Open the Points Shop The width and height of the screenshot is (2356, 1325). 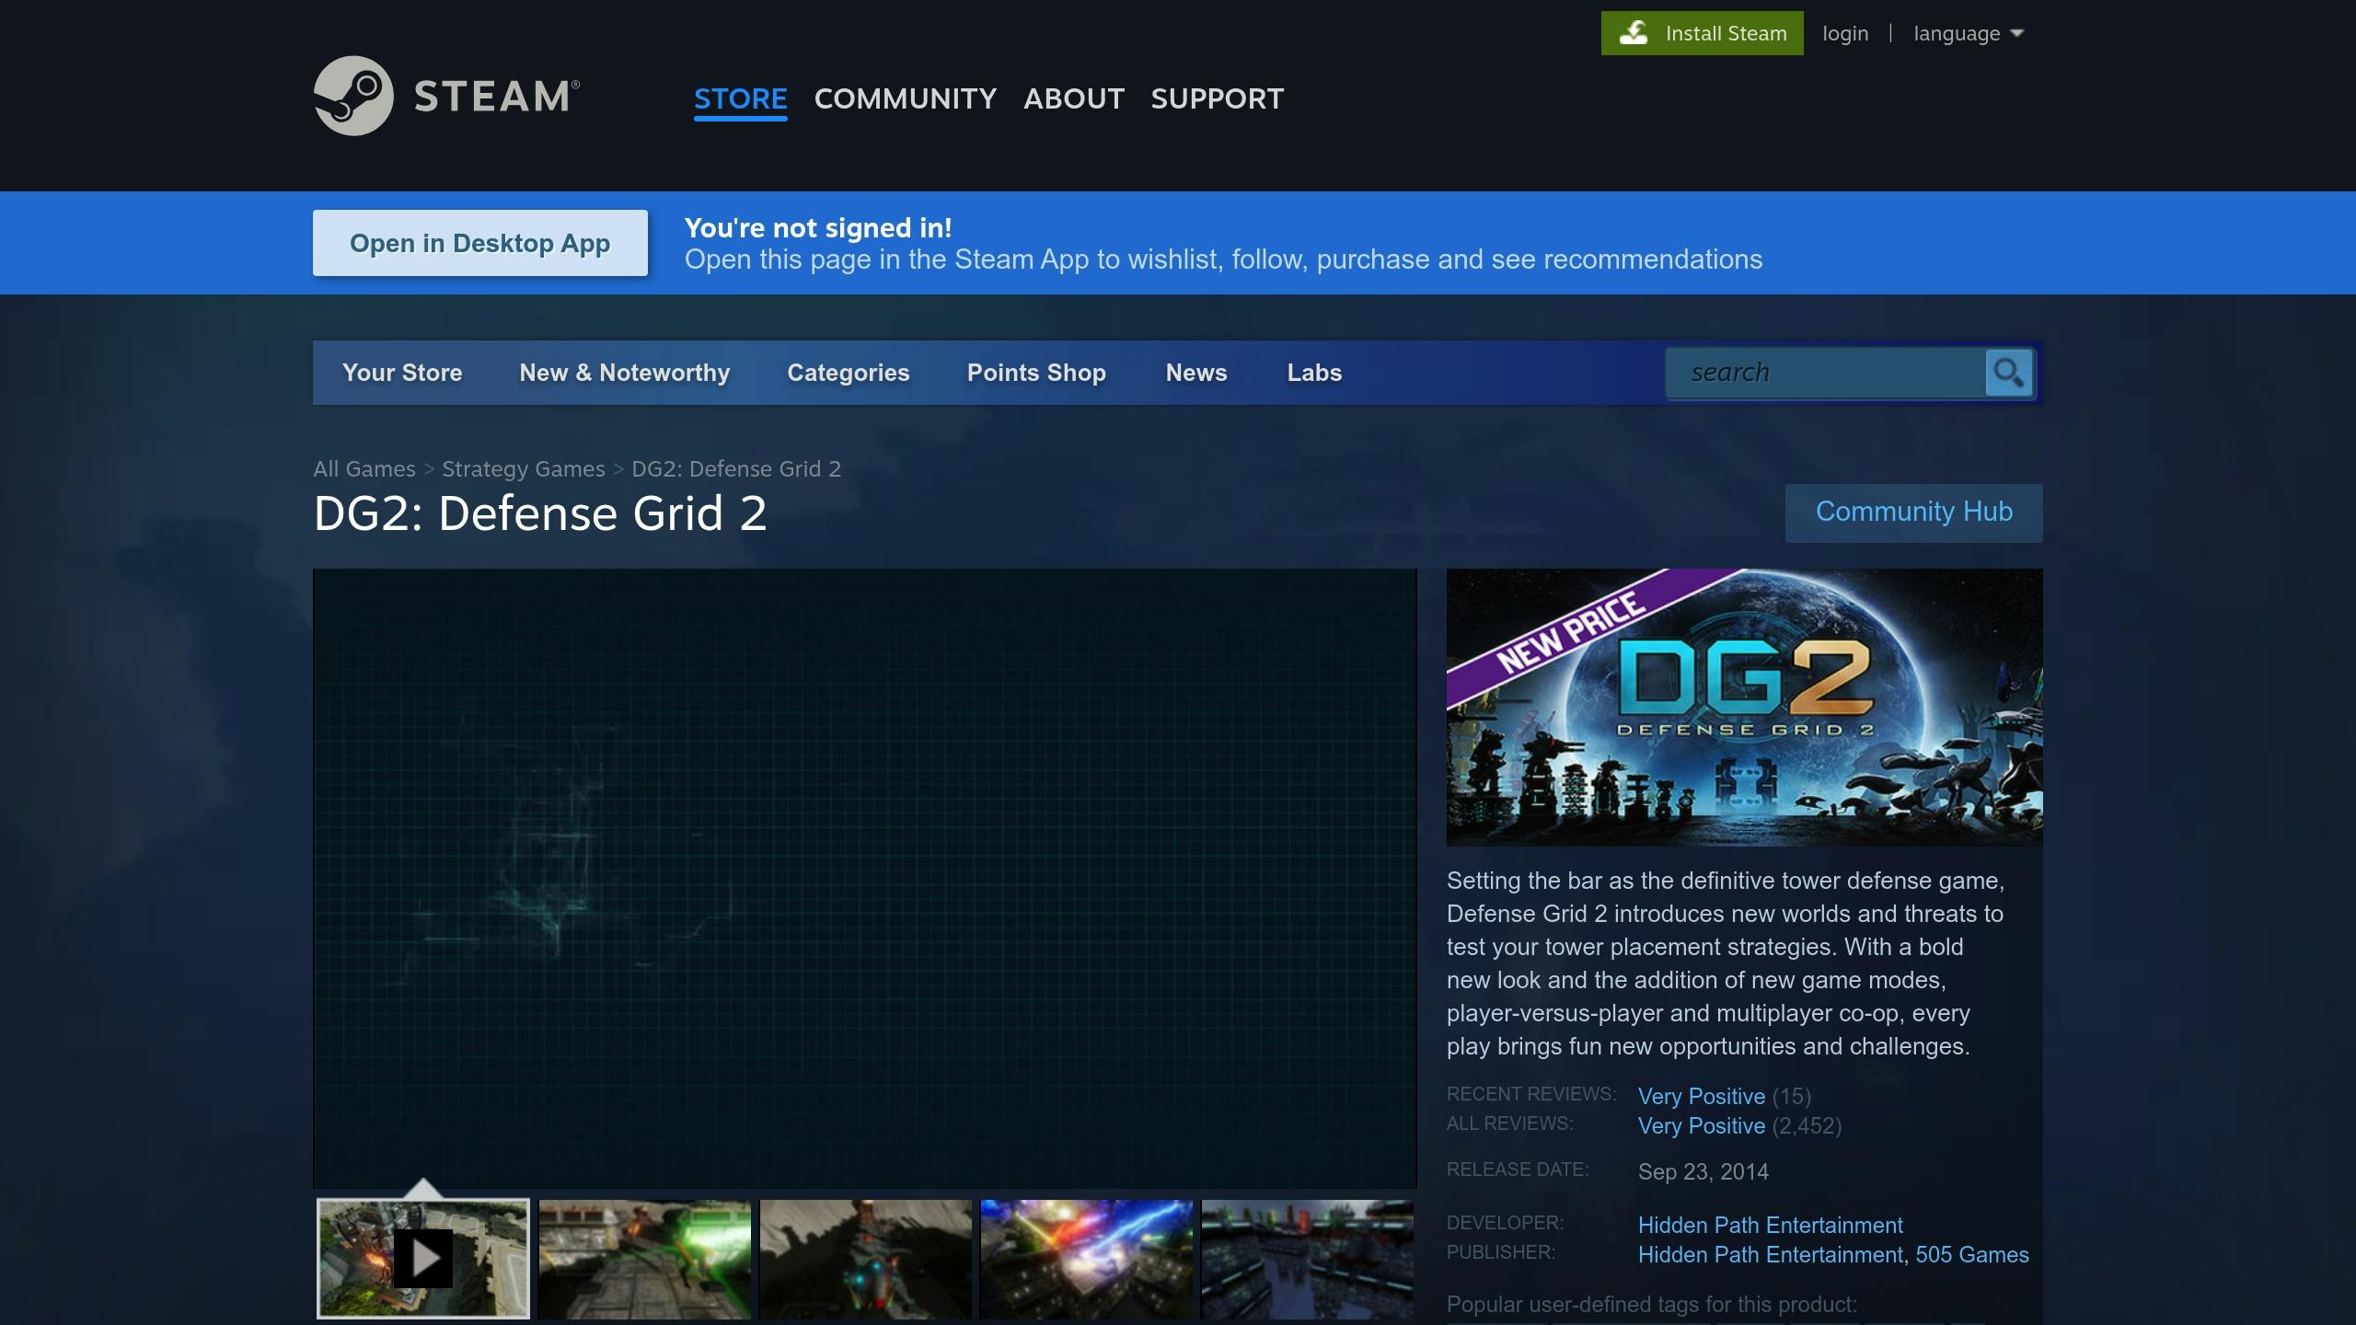coord(1036,373)
